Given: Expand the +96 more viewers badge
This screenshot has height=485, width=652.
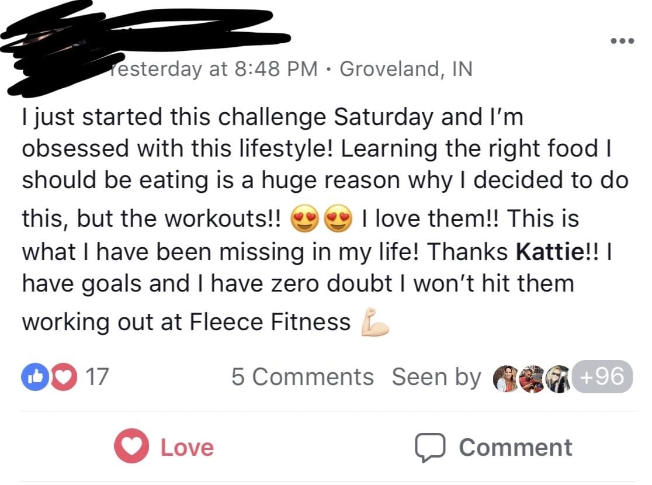Looking at the screenshot, I should [x=602, y=376].
